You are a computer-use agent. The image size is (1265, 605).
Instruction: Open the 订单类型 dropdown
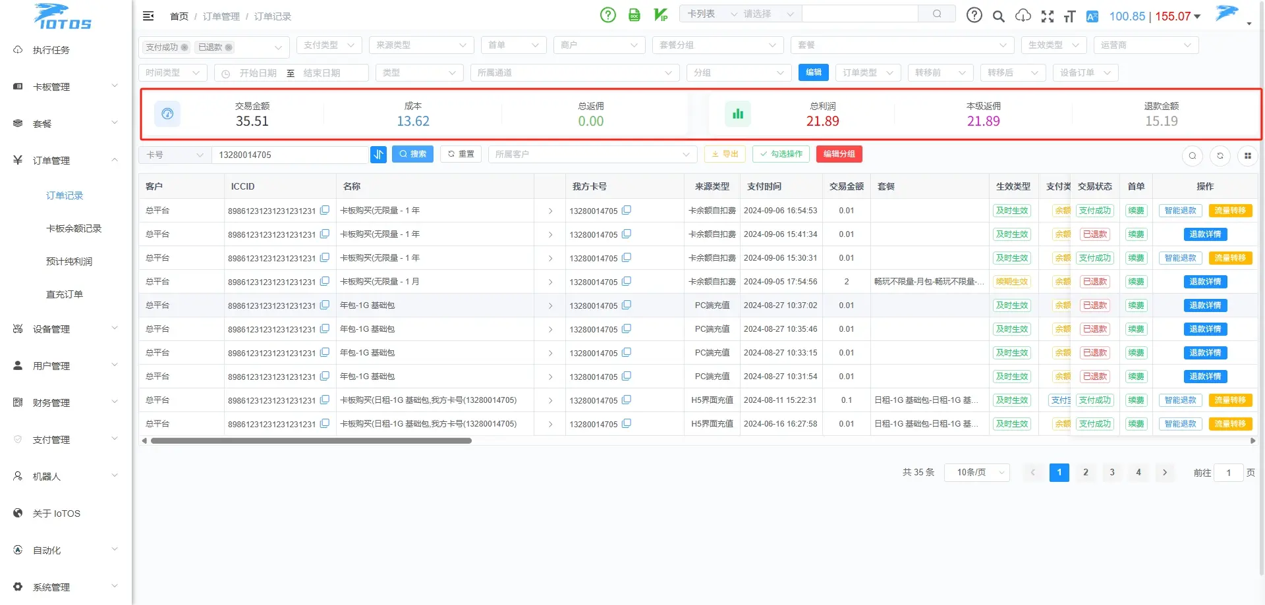tap(868, 73)
